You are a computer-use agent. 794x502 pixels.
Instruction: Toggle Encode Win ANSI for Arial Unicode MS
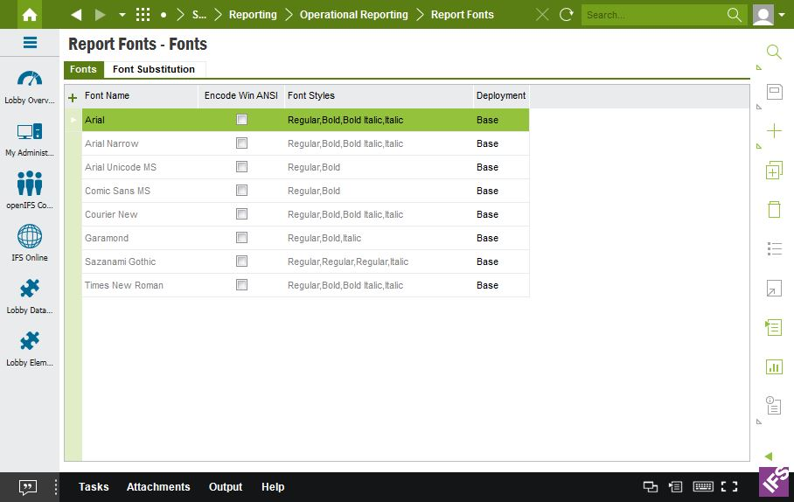[x=241, y=167]
